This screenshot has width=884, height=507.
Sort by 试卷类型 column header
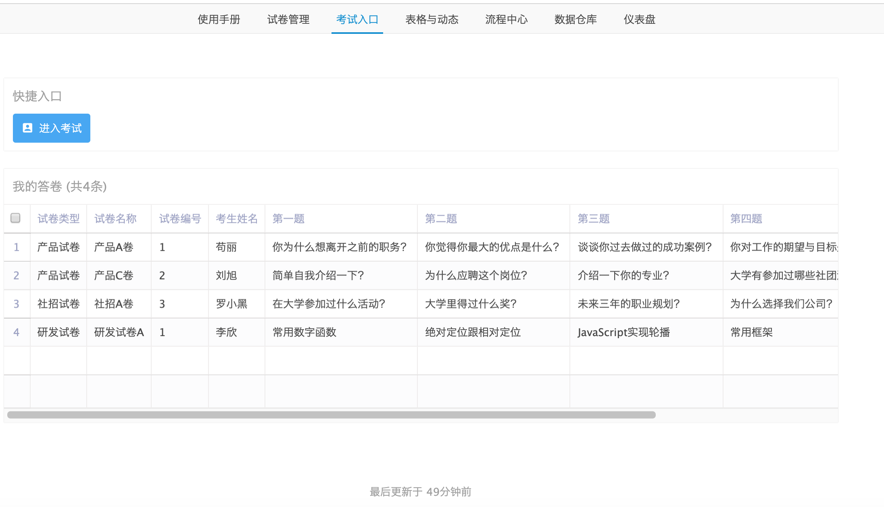[58, 218]
